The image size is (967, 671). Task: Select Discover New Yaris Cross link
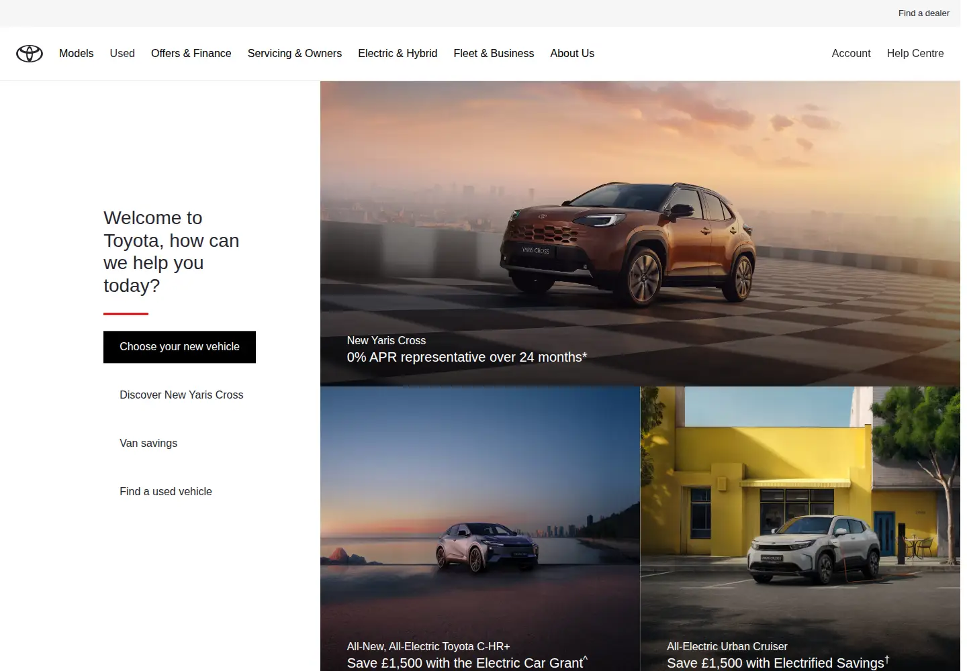click(181, 395)
